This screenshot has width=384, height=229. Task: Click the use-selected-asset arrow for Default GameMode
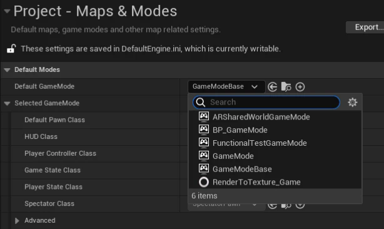pyautogui.click(x=272, y=87)
